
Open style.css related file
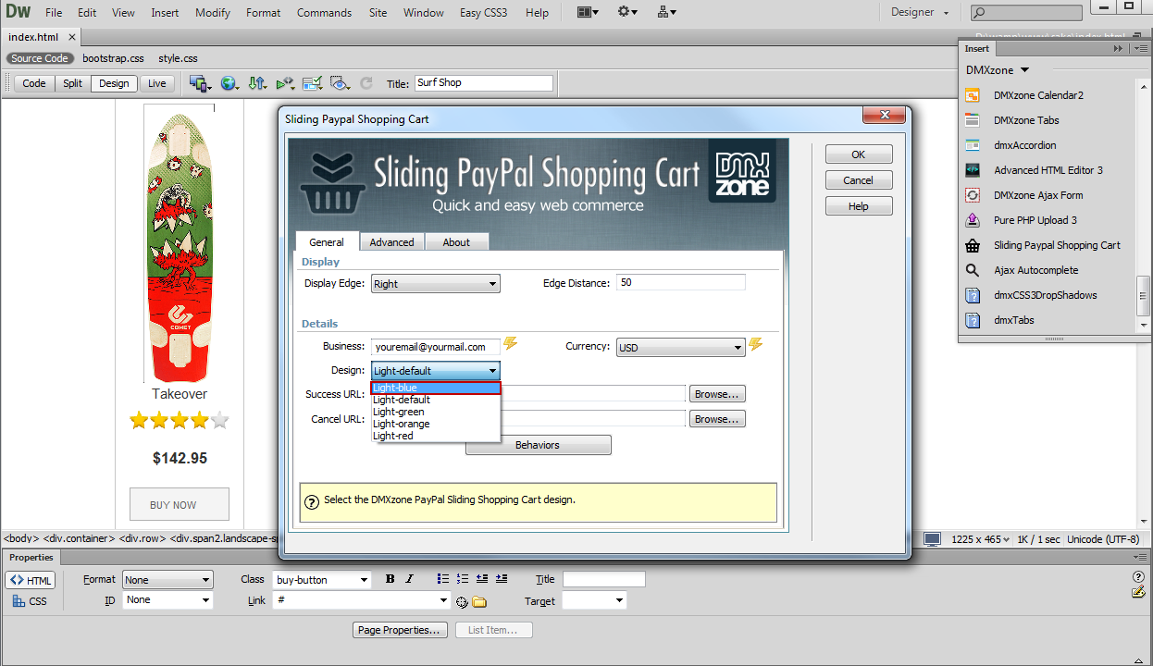pyautogui.click(x=178, y=58)
